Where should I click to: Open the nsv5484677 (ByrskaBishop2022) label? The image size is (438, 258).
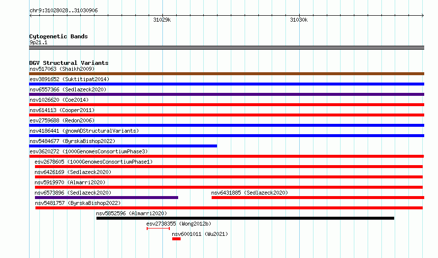[x=72, y=141]
